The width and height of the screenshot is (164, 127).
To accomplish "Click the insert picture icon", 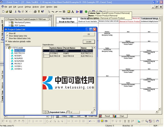I will coord(69,12).
